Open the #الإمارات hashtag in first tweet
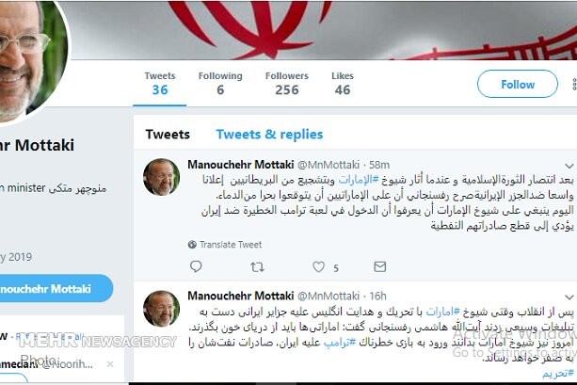This screenshot has height=385, width=577. pos(359,180)
